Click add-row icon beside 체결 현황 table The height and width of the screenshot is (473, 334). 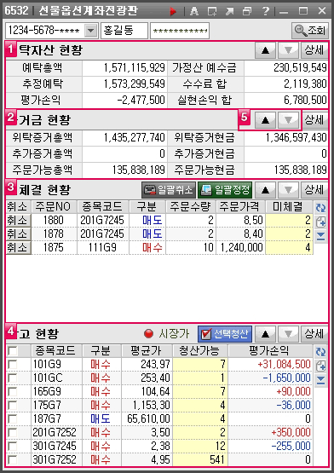[320, 222]
